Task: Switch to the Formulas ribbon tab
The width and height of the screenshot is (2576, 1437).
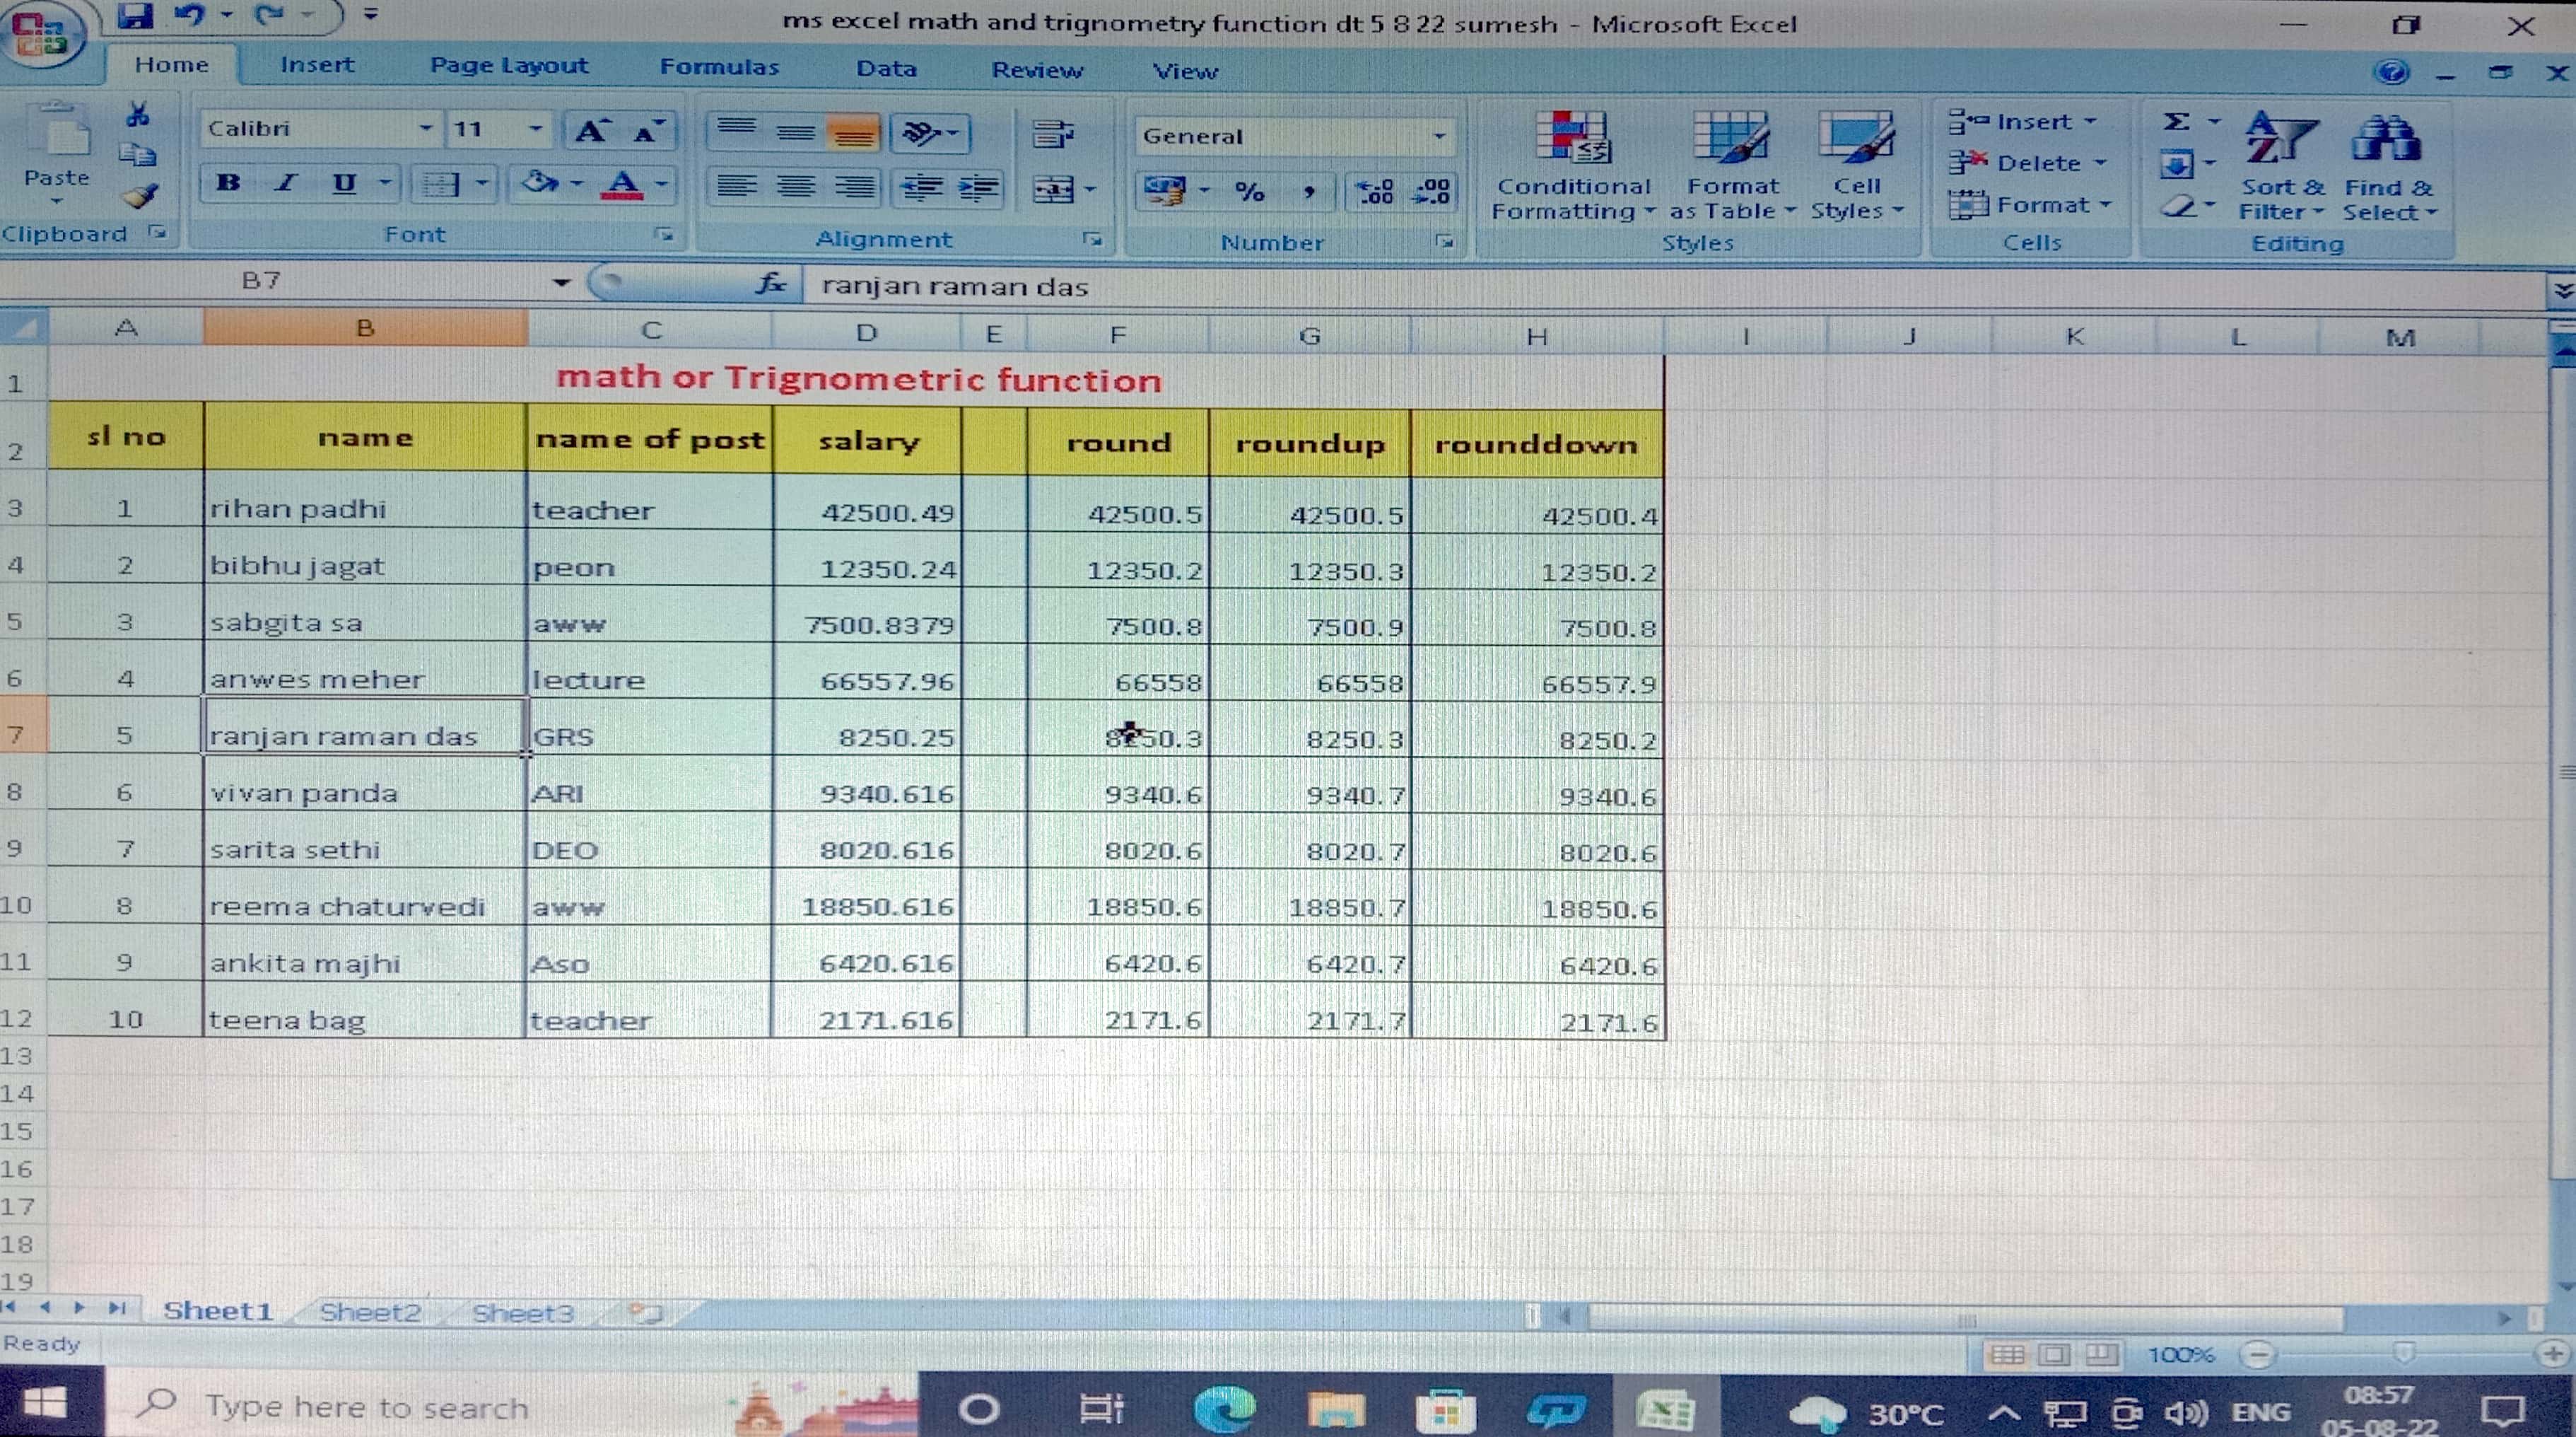Action: [718, 67]
